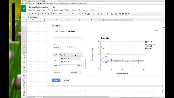Open the File menu
Viewport: 174px width, 98px height.
30,10
